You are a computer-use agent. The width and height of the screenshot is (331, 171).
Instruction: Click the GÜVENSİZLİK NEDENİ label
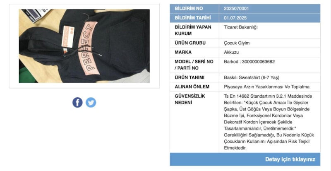pyautogui.click(x=190, y=99)
